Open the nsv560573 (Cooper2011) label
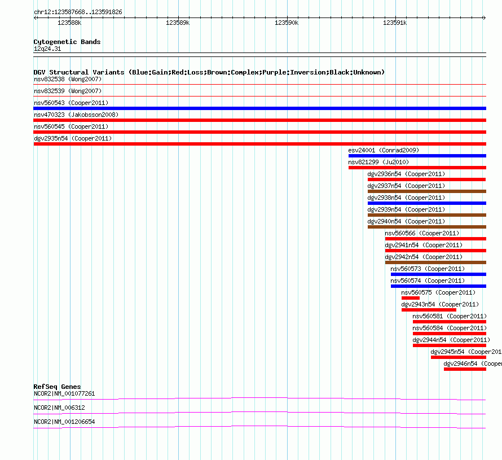 tap(428, 269)
